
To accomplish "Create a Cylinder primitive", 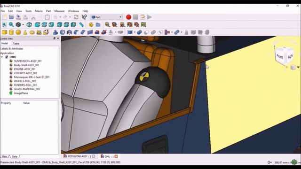I will click(11, 32).
